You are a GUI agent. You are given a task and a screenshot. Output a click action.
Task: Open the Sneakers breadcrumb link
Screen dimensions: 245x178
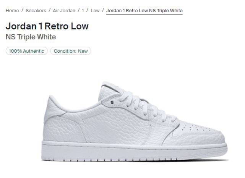point(36,10)
